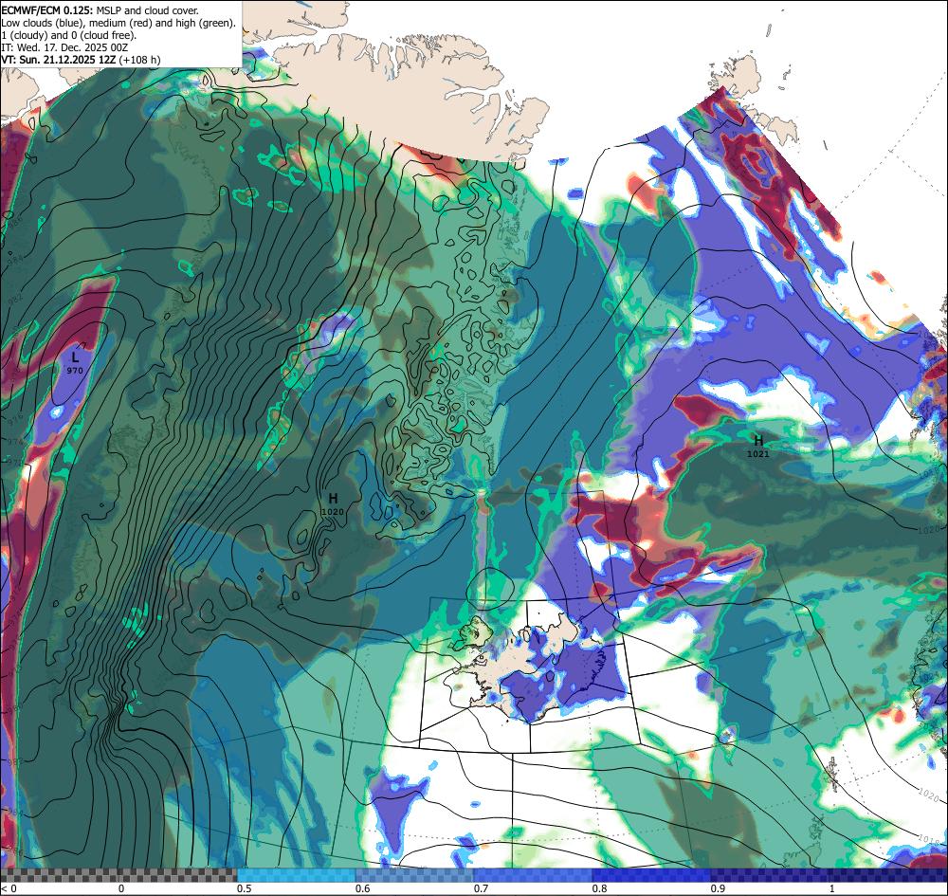Click the H 1021 high pressure marker
The width and height of the screenshot is (948, 896).
758,447
